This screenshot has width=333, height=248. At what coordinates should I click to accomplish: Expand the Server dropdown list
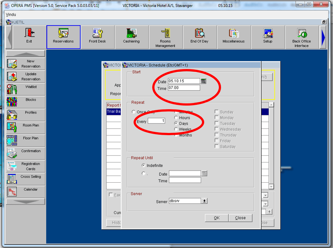pos(205,201)
